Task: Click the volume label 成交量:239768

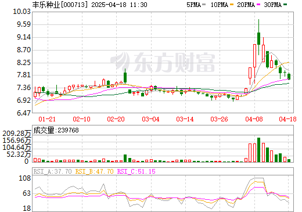Action: (x=56, y=130)
